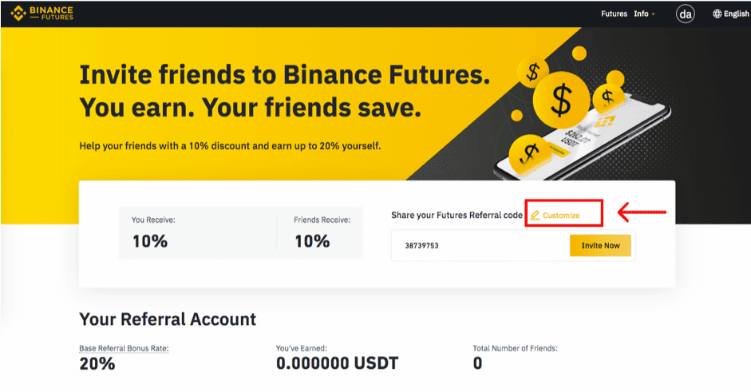Viewport: 751px width, 392px height.
Task: Open the Futures menu item
Action: pyautogui.click(x=614, y=14)
